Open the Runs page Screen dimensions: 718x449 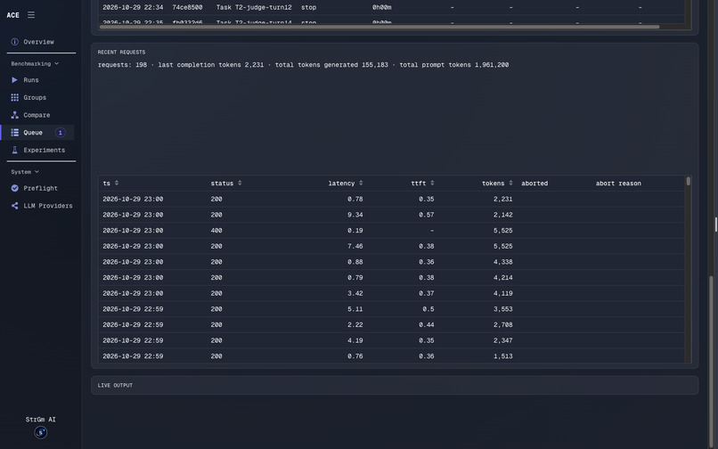(x=31, y=79)
